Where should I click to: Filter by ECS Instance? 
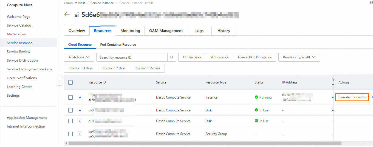192,57
